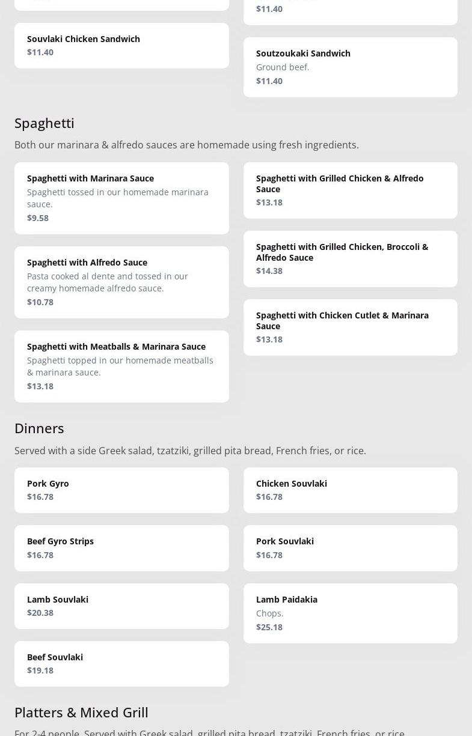Viewport: 472px width, 736px height.
Task: Select the Pork Gyro dinner
Action: point(121,490)
